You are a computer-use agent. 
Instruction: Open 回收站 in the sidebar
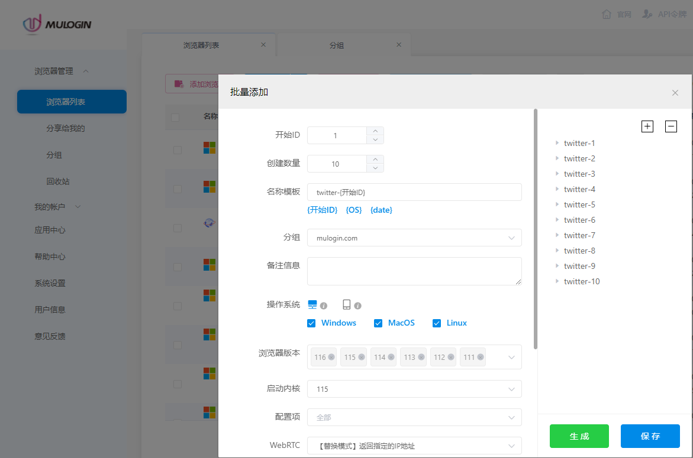[x=58, y=181]
